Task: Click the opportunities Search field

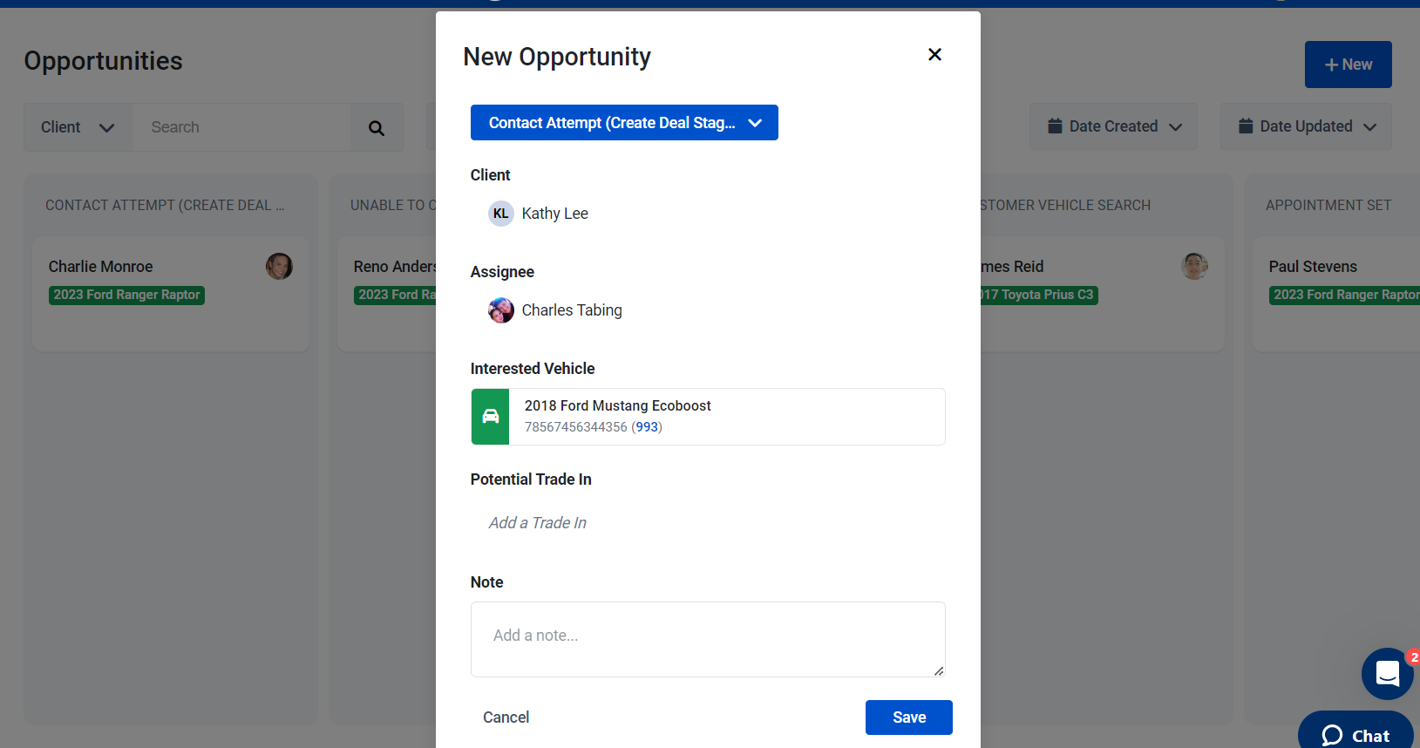Action: (242, 127)
